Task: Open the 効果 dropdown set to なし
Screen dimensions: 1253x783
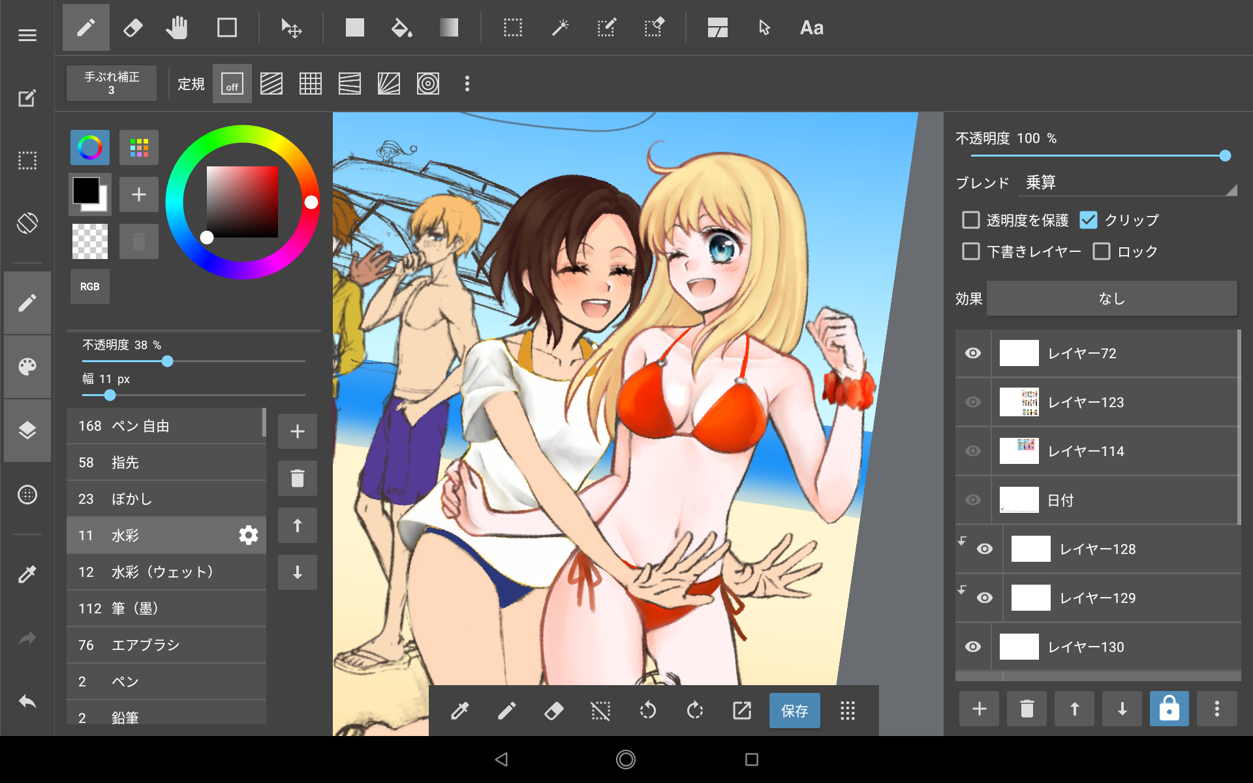Action: 1111,299
